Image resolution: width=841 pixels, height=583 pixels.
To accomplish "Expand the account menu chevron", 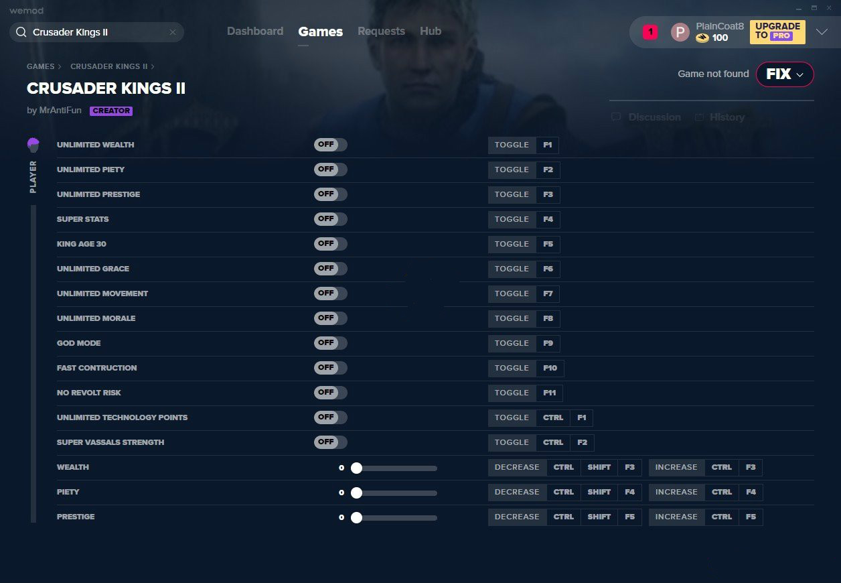I will (822, 32).
